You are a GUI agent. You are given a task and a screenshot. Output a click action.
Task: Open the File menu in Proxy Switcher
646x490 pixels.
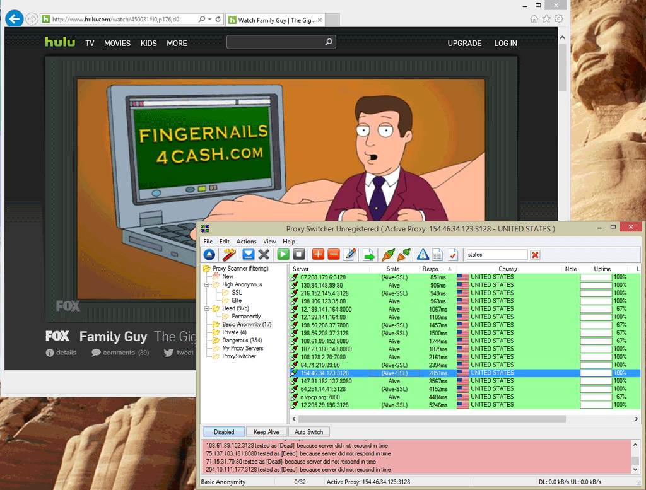pos(208,242)
